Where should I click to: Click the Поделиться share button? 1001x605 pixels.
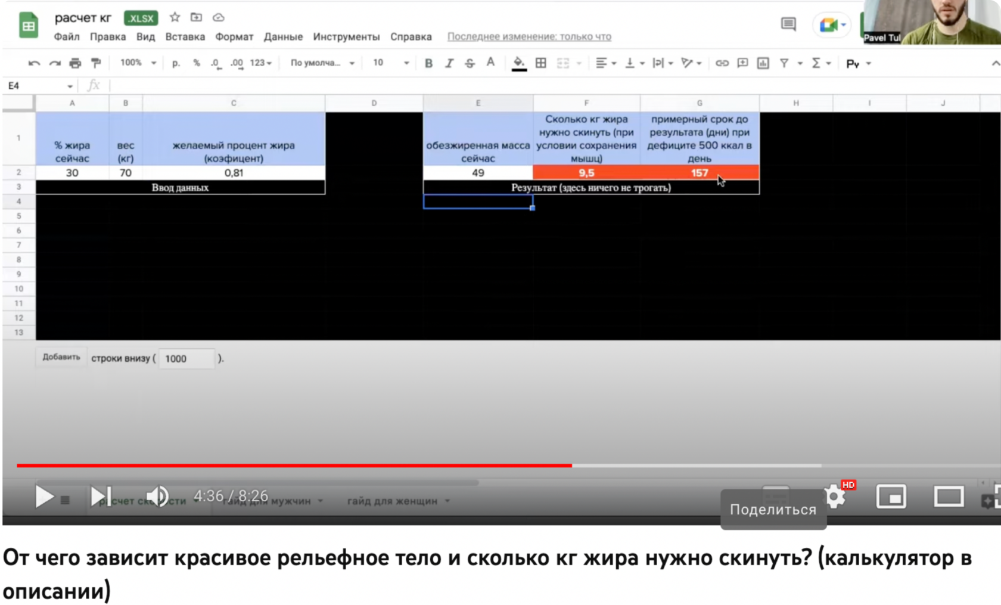click(773, 510)
